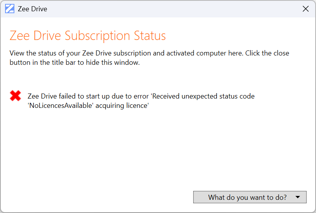The height and width of the screenshot is (213, 316).
Task: Click the blank area left of the action button
Action: pos(97,197)
